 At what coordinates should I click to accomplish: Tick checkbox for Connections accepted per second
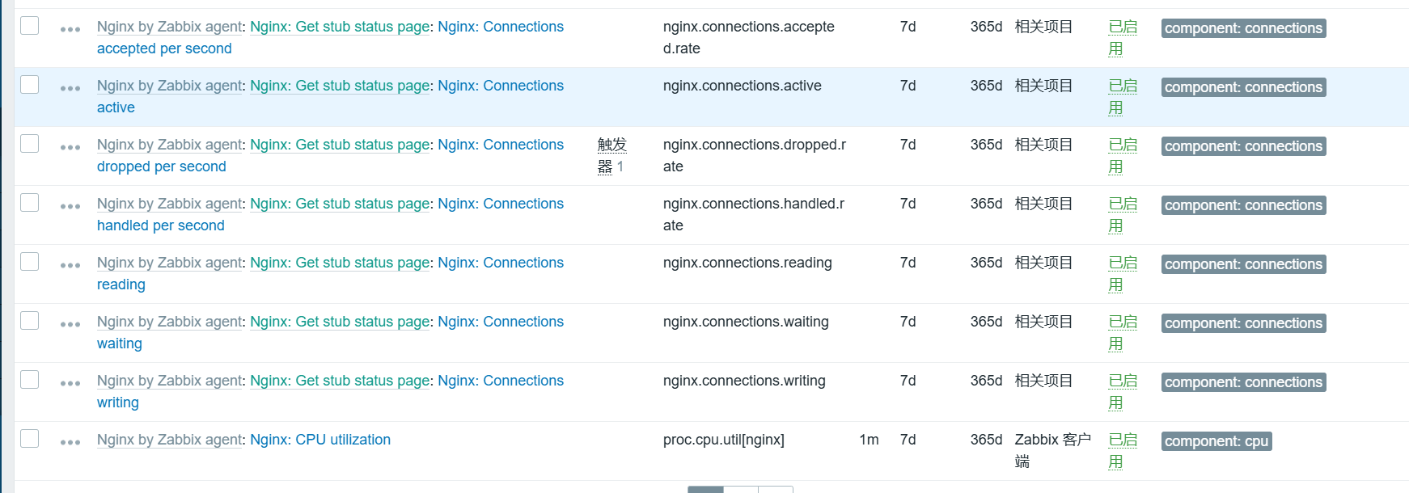30,25
